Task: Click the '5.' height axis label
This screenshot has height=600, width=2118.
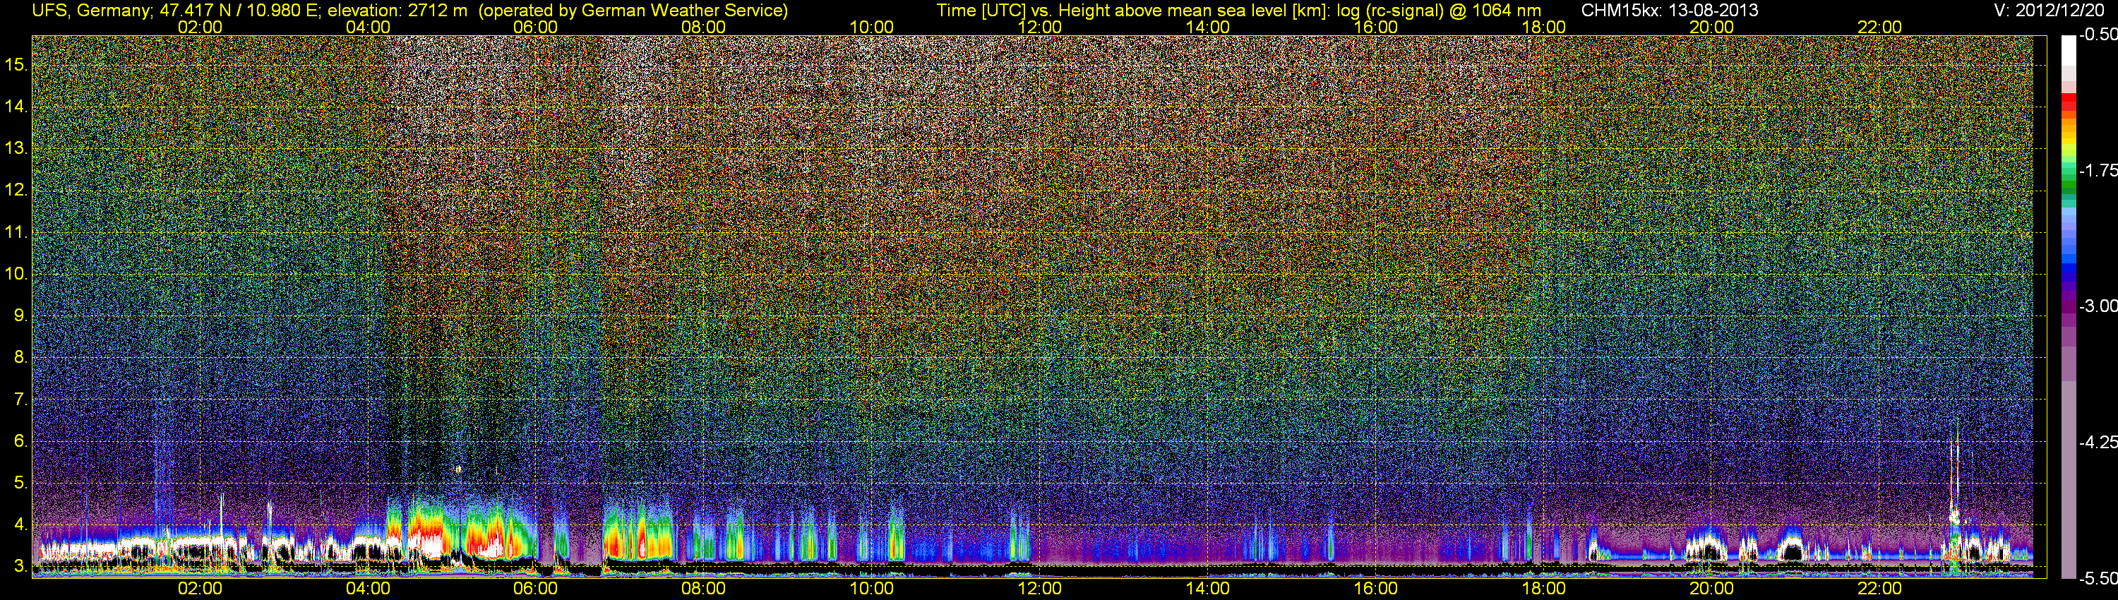Action: (x=20, y=484)
